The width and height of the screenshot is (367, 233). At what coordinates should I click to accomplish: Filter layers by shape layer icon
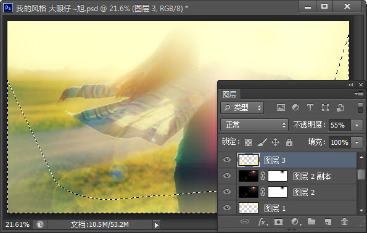pos(325,108)
